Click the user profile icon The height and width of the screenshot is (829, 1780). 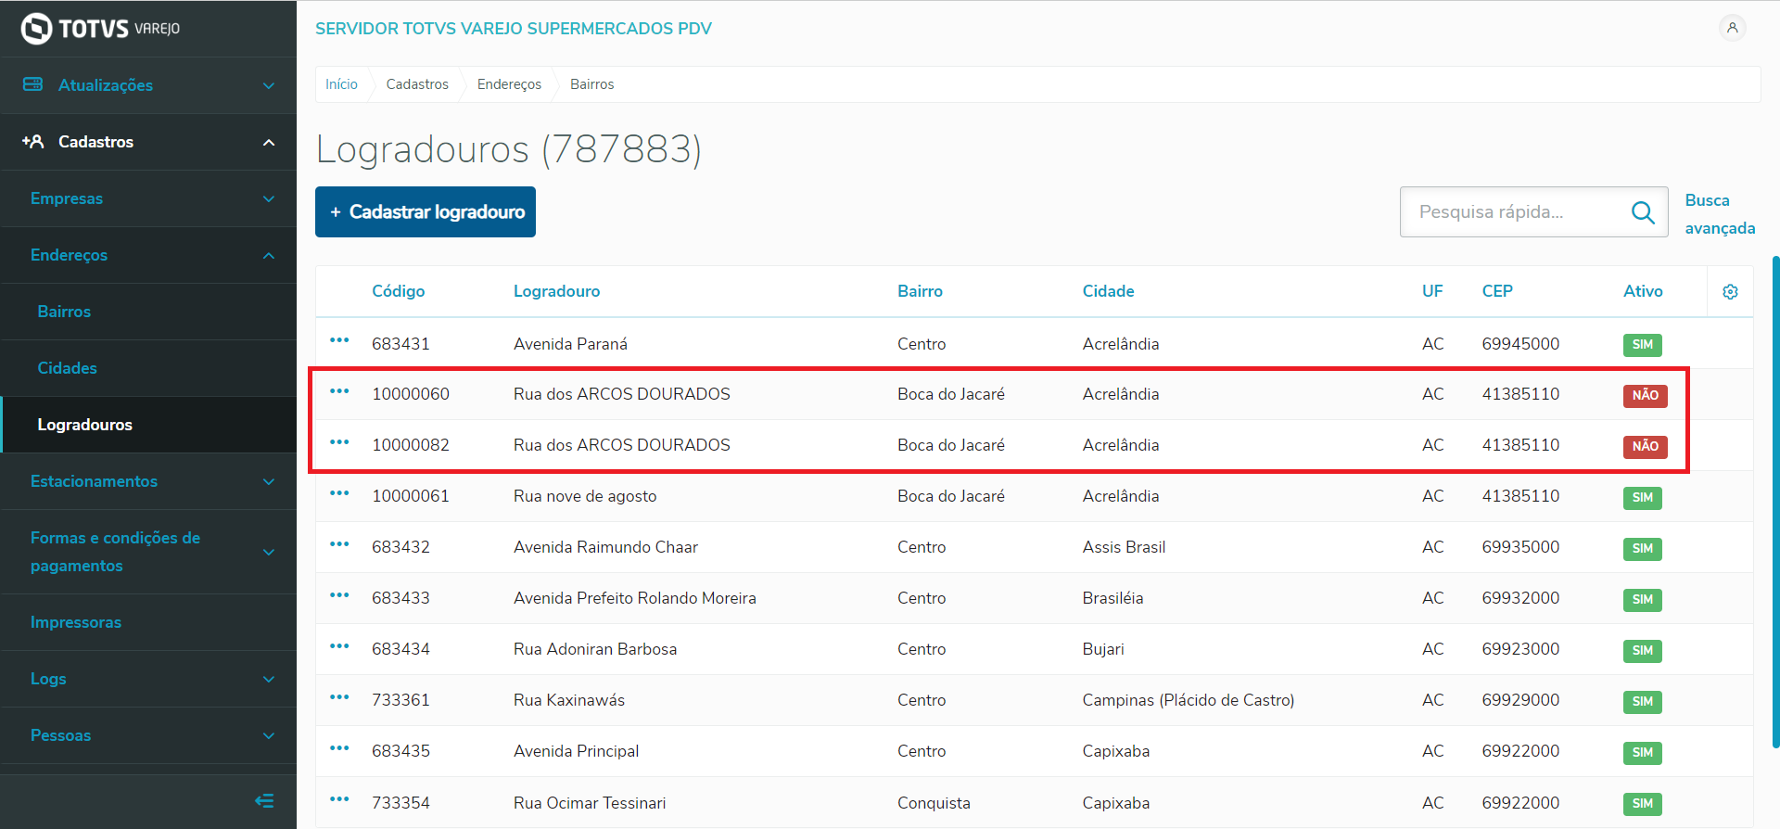(x=1732, y=29)
